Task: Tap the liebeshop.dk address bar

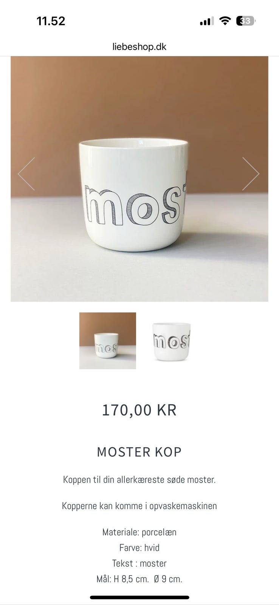Action: coord(139,47)
